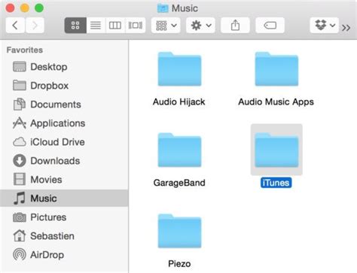Click the Music note sidebar icon

point(20,199)
